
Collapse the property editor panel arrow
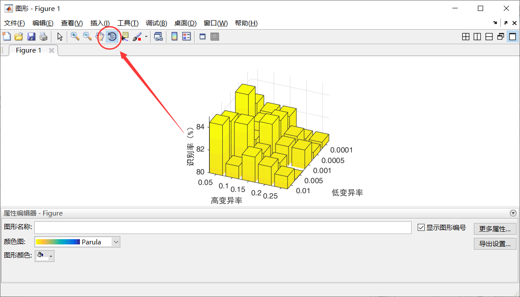pos(513,213)
